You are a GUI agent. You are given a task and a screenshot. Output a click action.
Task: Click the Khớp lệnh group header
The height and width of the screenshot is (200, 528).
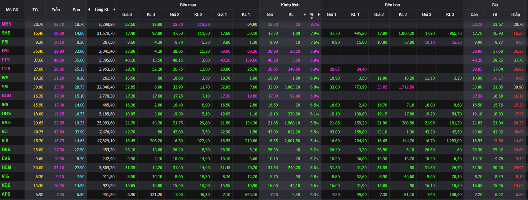point(290,5)
